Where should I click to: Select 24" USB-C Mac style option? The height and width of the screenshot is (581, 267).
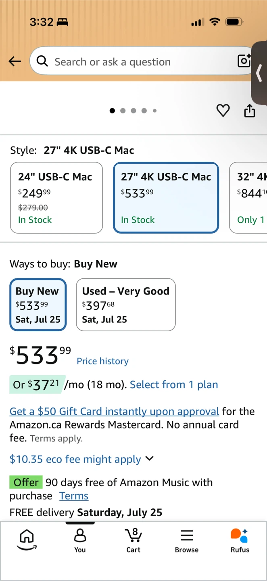(56, 198)
